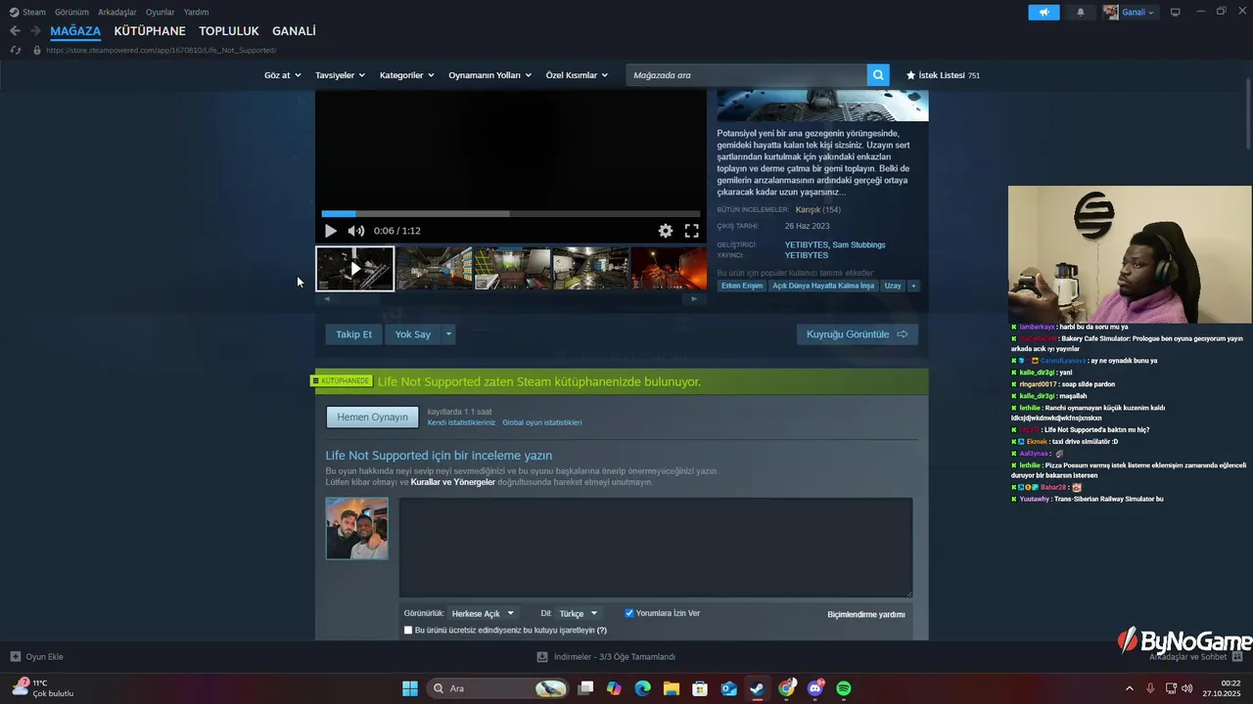This screenshot has width=1253, height=704.
Task: Click the Kurallar ve Yönergeler link
Action: click(x=452, y=482)
